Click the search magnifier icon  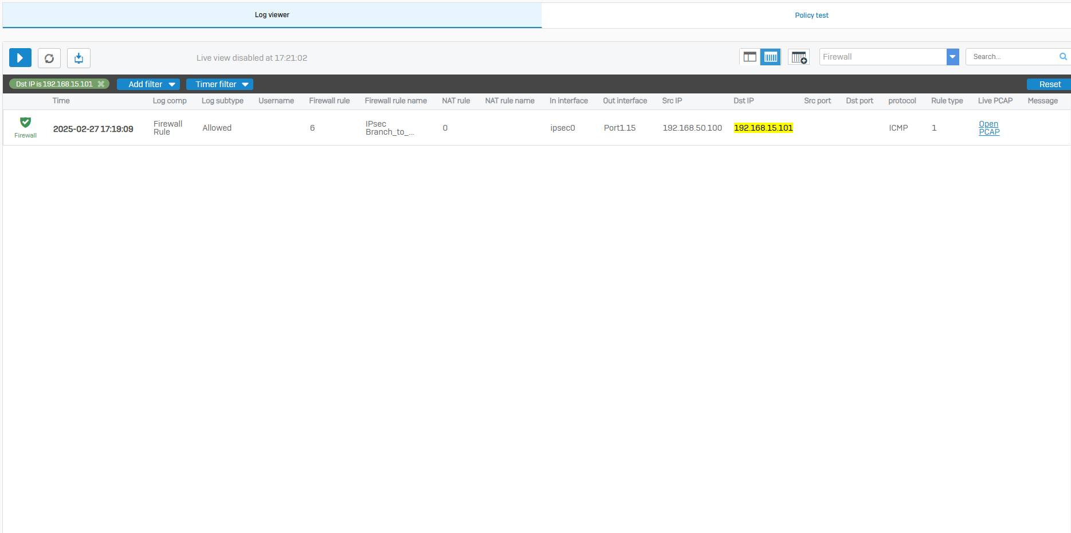pyautogui.click(x=1063, y=57)
